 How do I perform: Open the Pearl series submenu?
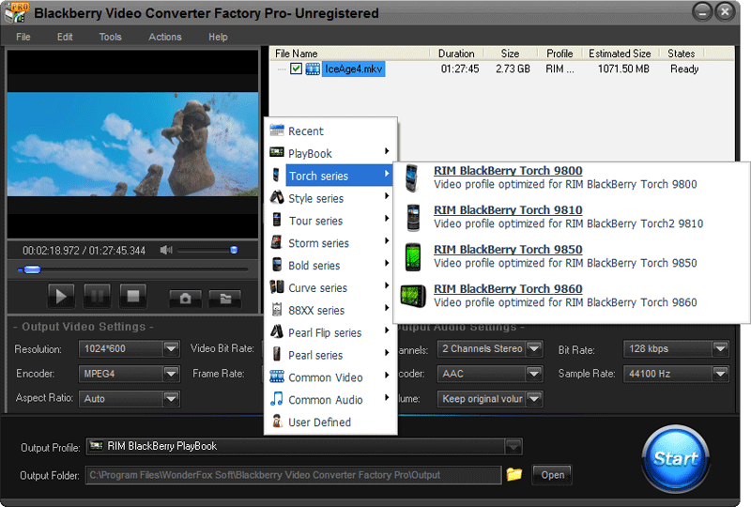[330, 355]
